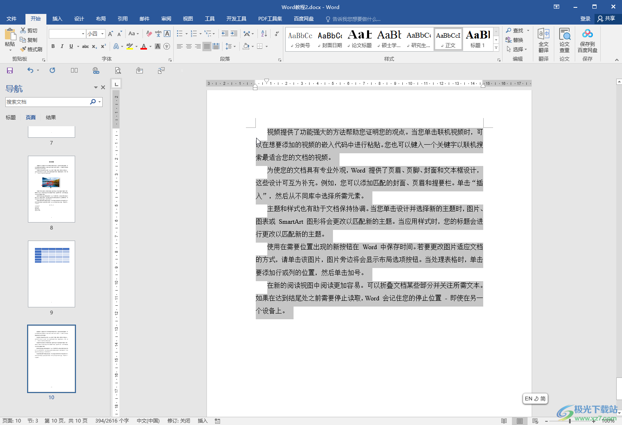Image resolution: width=622 pixels, height=425 pixels.
Task: Apply the 标题 1 (Heading 1) style
Action: pos(477,39)
